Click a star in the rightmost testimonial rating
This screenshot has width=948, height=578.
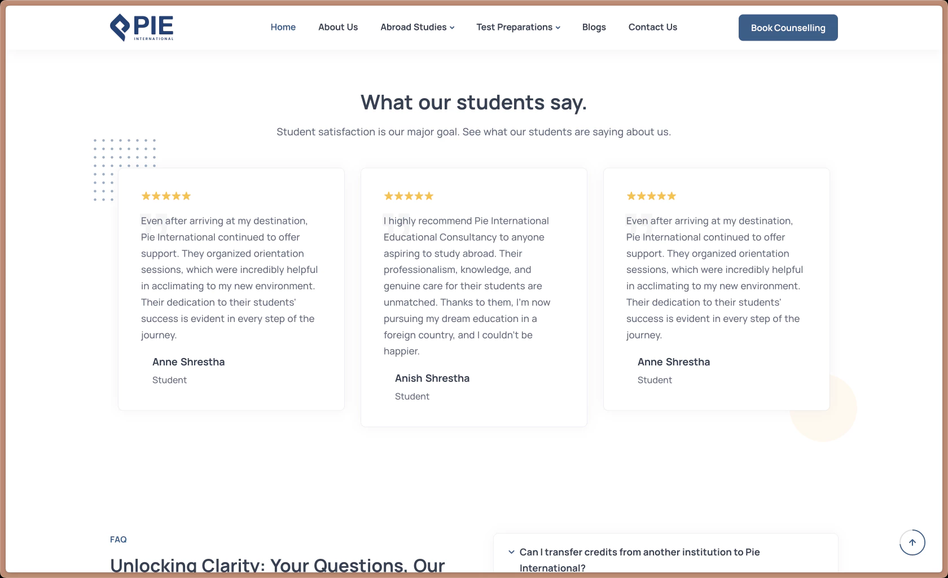point(651,196)
